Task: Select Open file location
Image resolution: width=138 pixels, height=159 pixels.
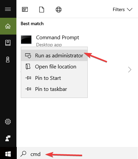Action: 54,67
